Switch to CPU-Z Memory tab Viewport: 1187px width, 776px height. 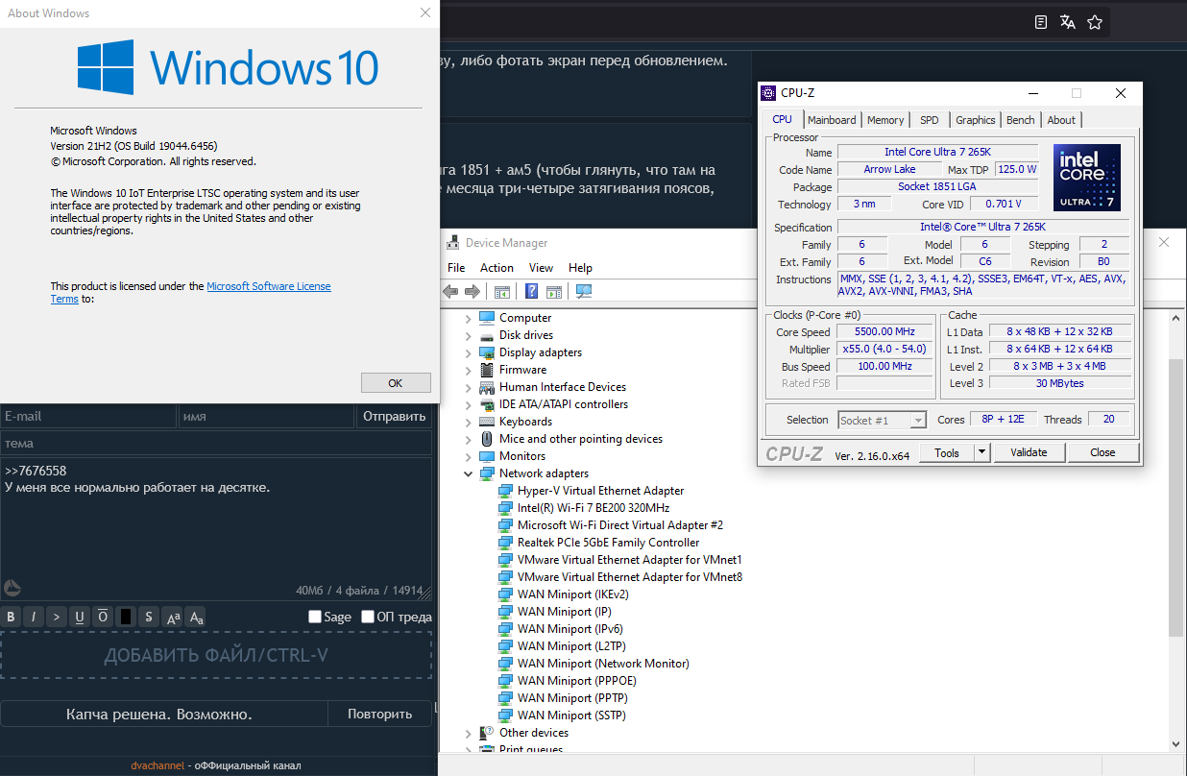tap(885, 120)
